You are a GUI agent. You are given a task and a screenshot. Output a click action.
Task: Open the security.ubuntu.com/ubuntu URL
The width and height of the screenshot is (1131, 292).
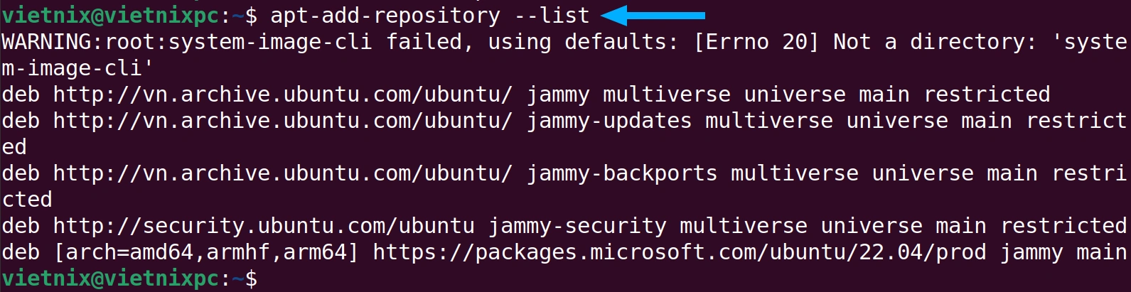tap(264, 226)
